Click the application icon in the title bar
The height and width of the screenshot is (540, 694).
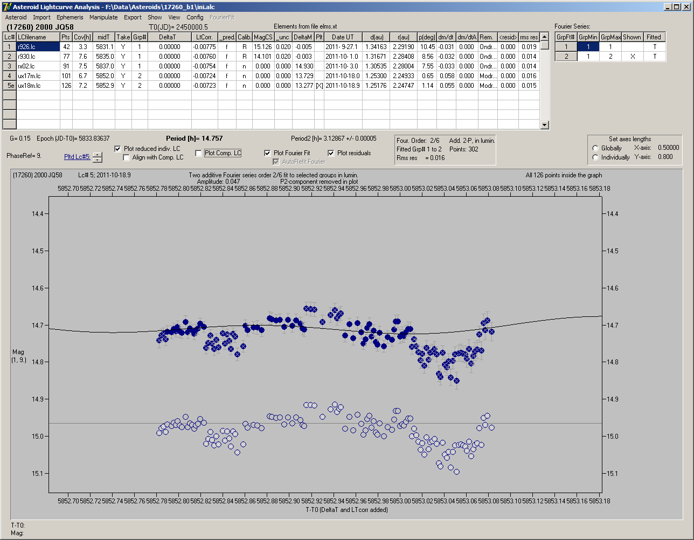[x=6, y=7]
